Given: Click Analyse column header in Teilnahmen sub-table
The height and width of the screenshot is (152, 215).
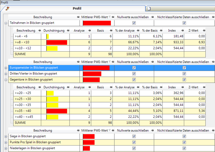Looking at the screenshot, I should pyautogui.click(x=79, y=31).
